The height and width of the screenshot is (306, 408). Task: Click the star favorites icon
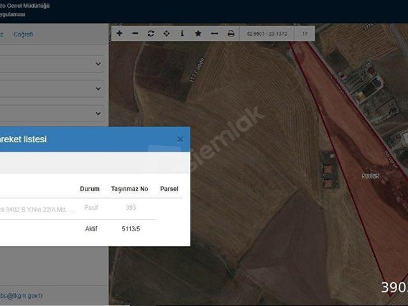click(x=198, y=34)
